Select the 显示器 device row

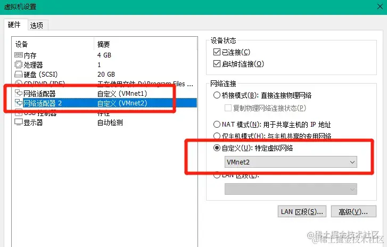click(105, 122)
